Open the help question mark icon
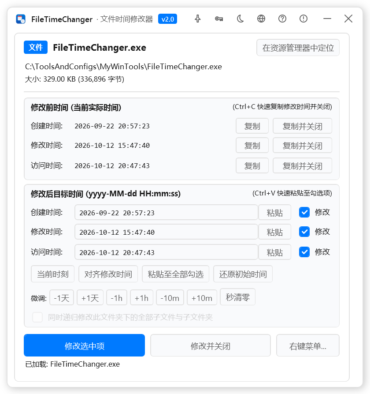Image resolution: width=370 pixels, height=394 pixels. [x=282, y=19]
